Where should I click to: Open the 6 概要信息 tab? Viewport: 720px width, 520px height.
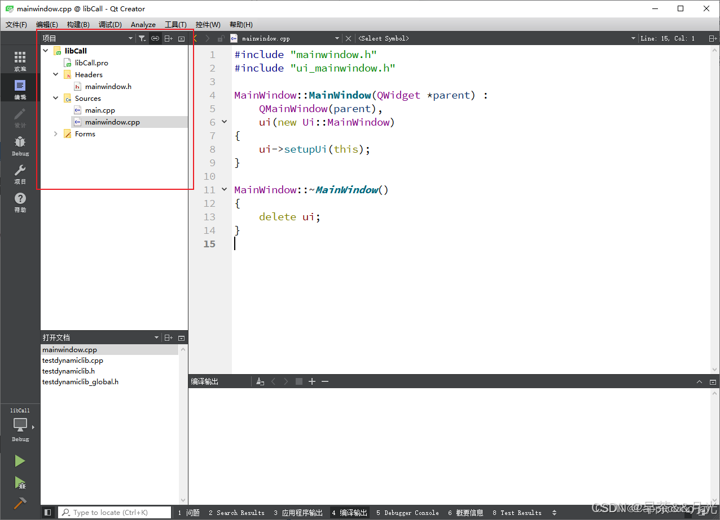click(x=466, y=513)
